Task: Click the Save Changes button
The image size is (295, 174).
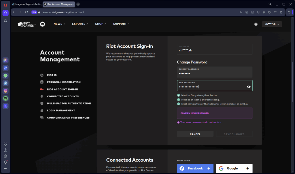Action: click(x=234, y=134)
